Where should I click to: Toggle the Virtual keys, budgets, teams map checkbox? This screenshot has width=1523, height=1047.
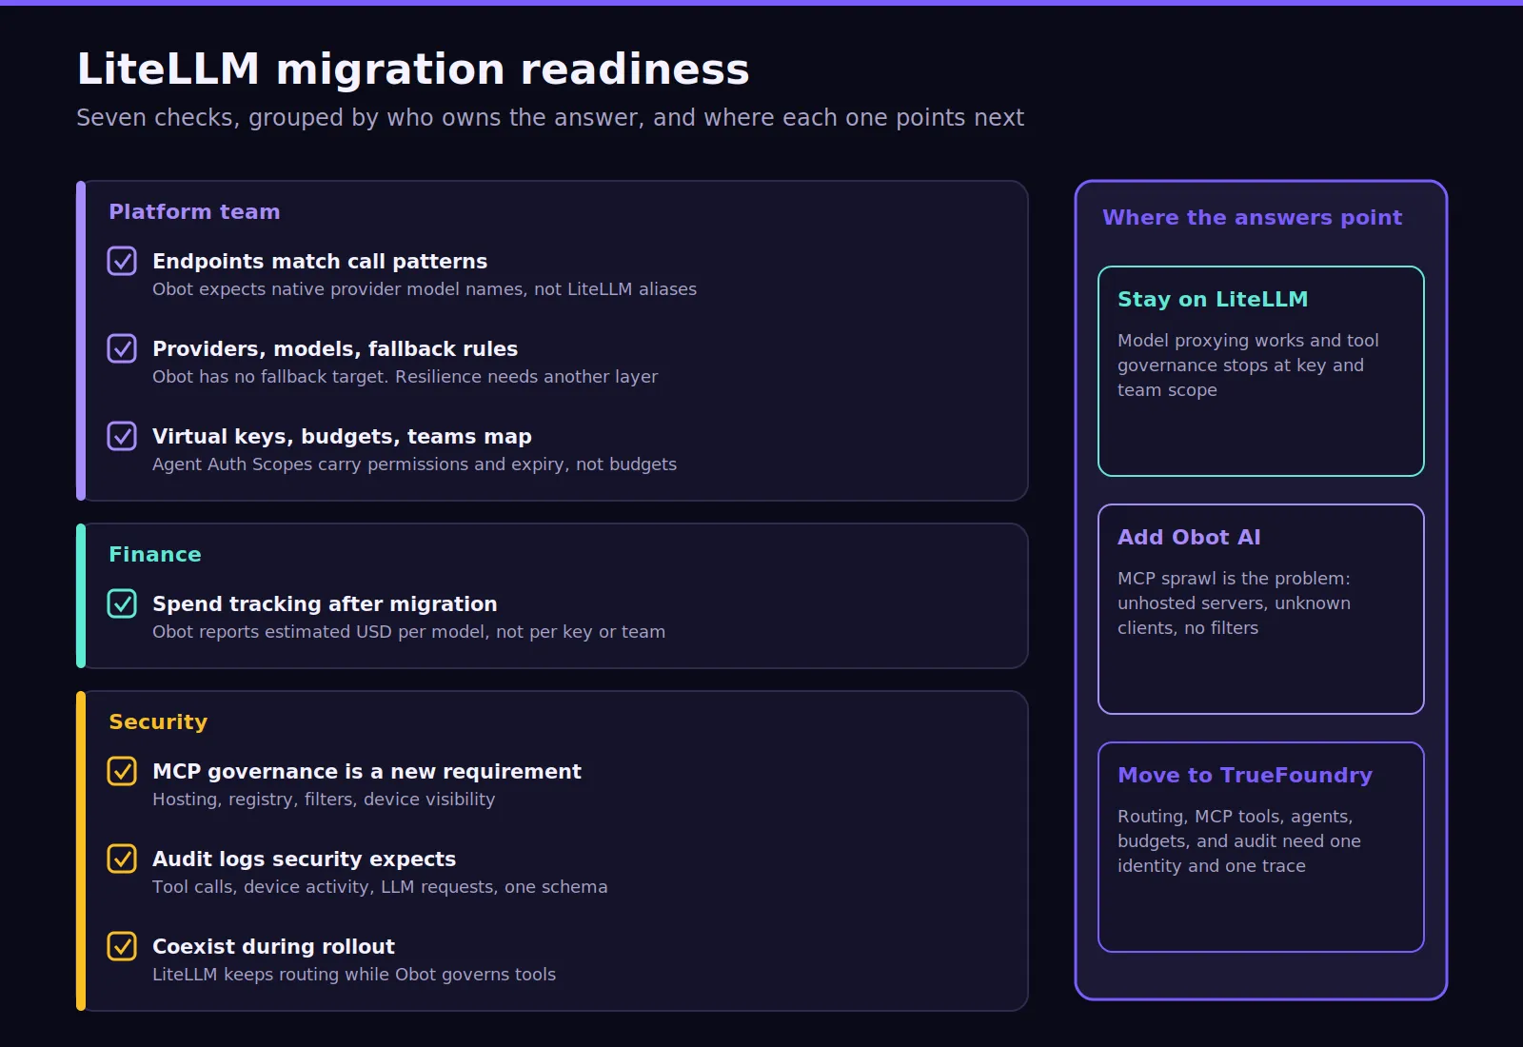122,436
